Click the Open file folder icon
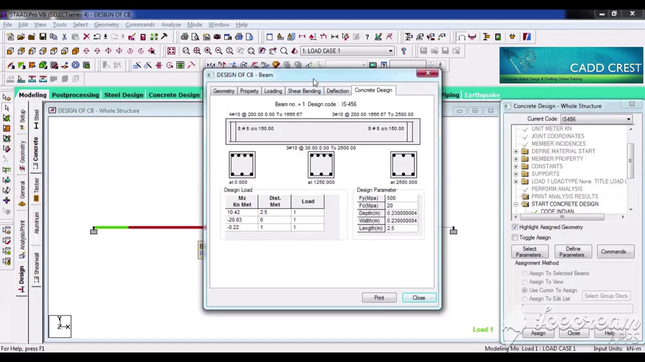The height and width of the screenshot is (362, 645). (21, 37)
